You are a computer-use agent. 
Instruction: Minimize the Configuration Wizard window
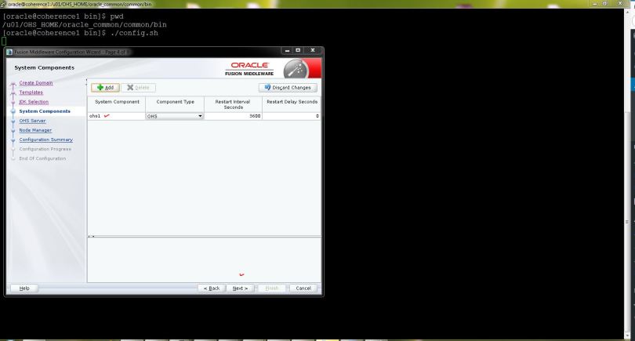point(287,51)
